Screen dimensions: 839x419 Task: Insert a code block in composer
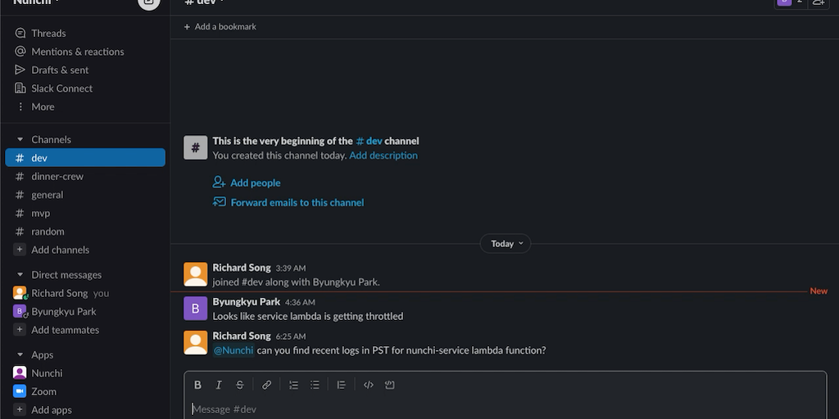(390, 385)
